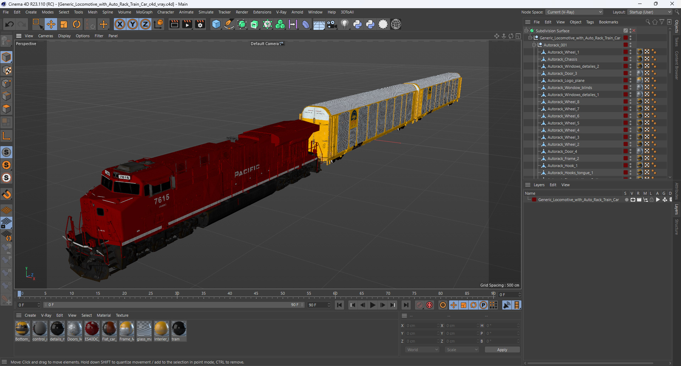The width and height of the screenshot is (681, 366).
Task: Collapse the Autorack_001 tree node
Action: [x=534, y=45]
